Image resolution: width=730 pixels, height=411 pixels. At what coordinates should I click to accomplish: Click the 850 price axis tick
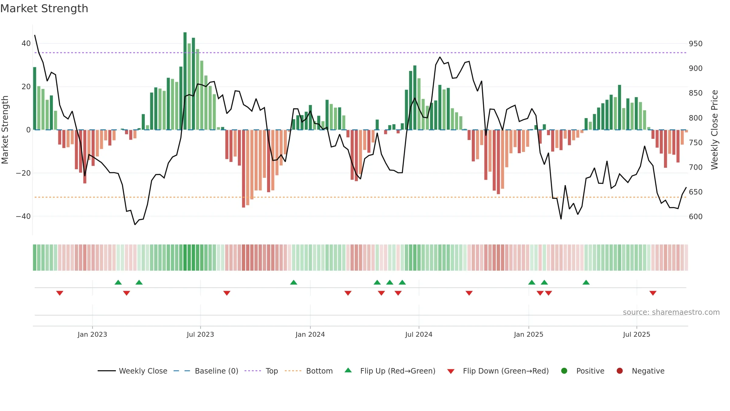click(x=696, y=93)
